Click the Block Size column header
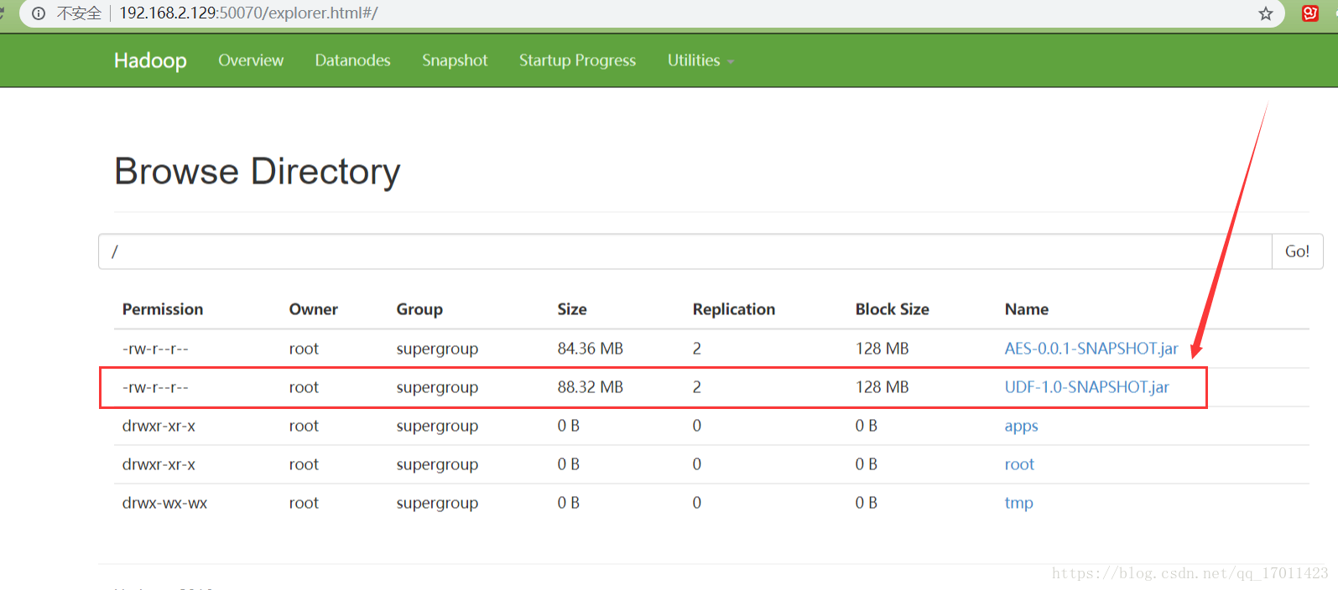This screenshot has height=590, width=1338. (x=893, y=309)
